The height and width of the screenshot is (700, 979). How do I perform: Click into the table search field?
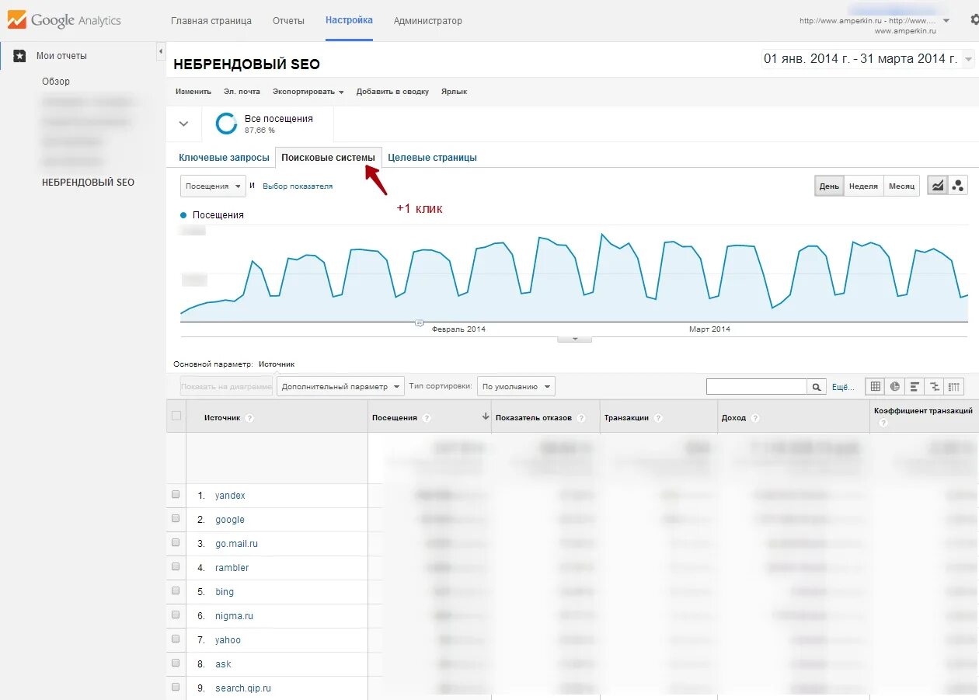point(757,386)
